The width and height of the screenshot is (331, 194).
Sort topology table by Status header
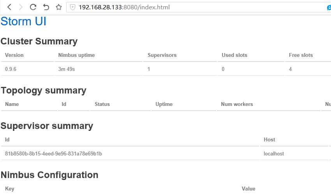pos(102,104)
